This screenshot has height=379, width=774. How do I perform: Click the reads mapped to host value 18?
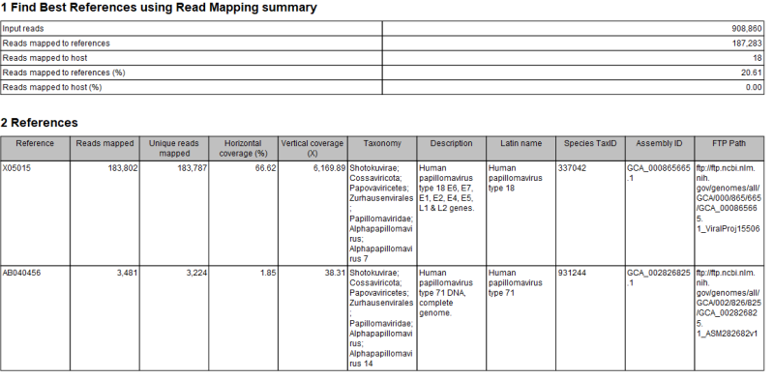[758, 58]
